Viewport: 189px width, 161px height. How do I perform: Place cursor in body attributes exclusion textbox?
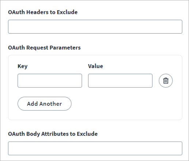pos(95,148)
